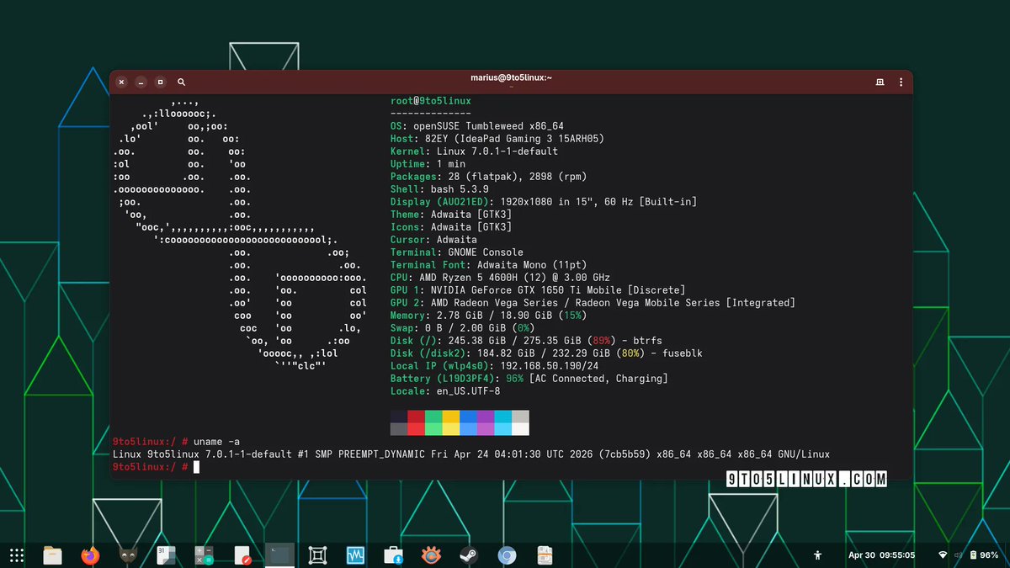
Task: Minimize the Console terminal window
Action: (141, 82)
